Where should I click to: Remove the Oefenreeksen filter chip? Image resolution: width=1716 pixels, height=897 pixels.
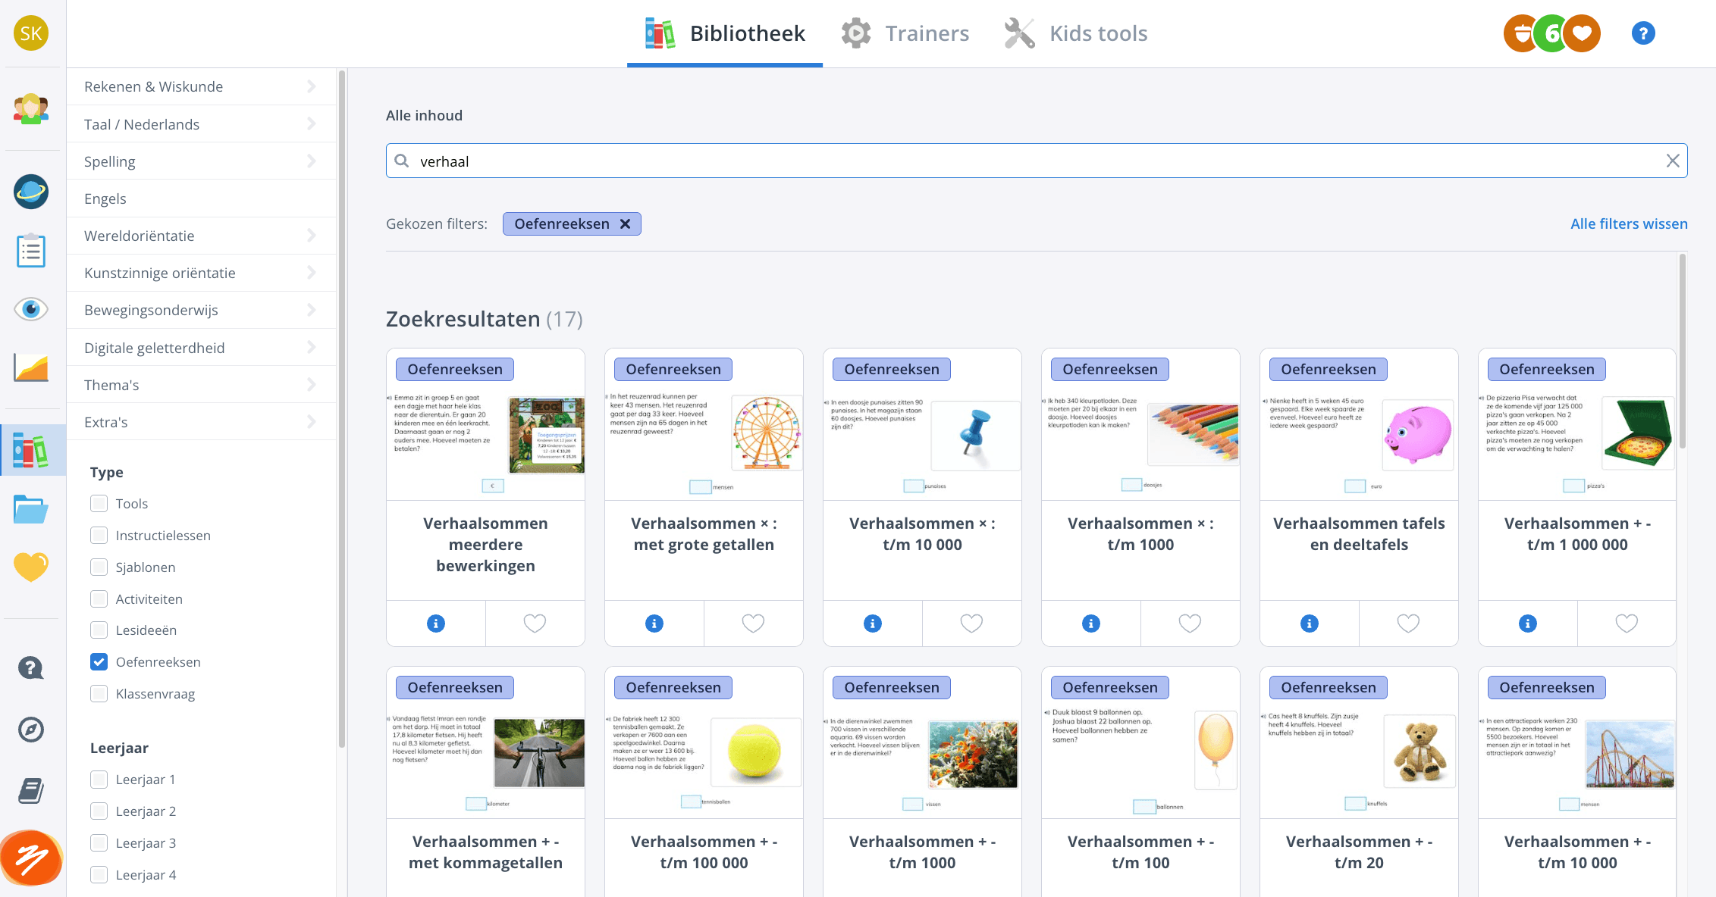625,223
